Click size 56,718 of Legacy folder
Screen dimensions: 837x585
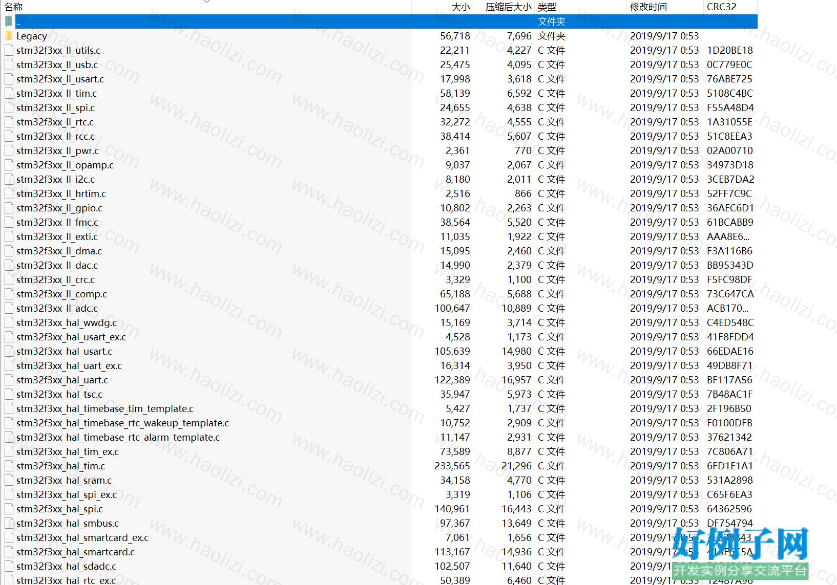(455, 36)
